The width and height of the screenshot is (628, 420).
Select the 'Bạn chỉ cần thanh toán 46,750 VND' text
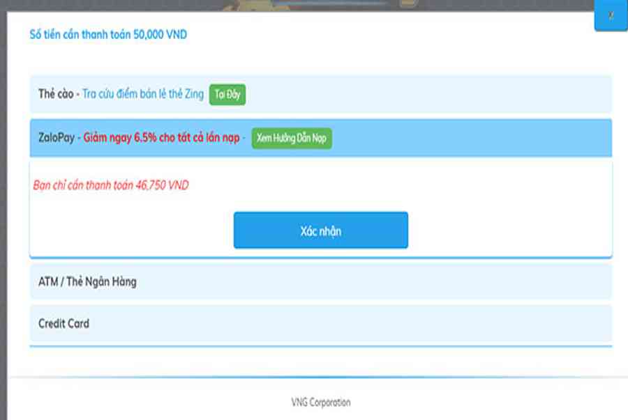click(x=111, y=185)
